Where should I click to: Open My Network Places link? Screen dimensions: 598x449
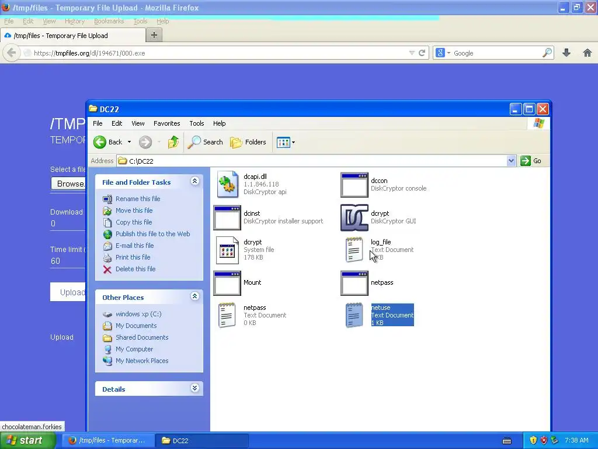[x=142, y=361]
